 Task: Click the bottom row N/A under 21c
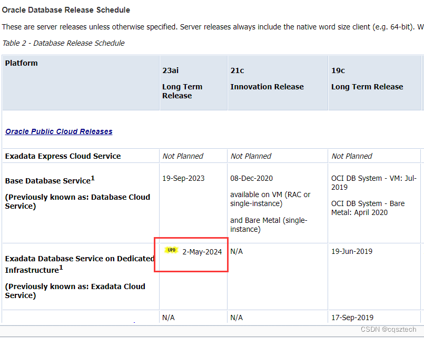[x=236, y=317]
